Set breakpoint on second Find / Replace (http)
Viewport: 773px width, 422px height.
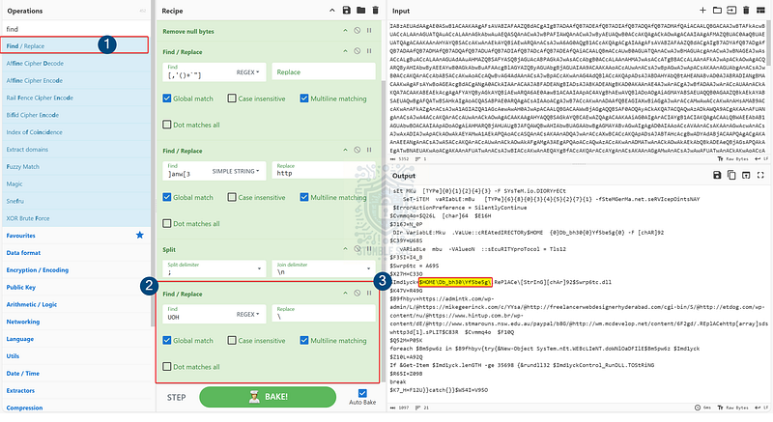click(x=369, y=151)
